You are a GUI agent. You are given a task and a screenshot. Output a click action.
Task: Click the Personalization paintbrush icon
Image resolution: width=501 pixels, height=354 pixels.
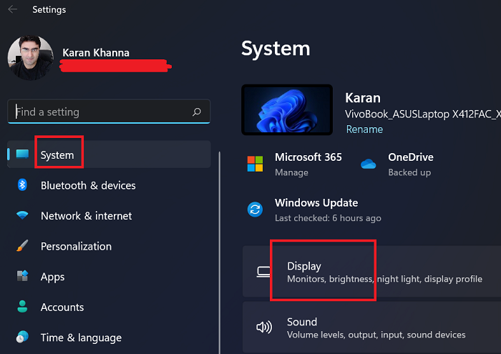22,246
